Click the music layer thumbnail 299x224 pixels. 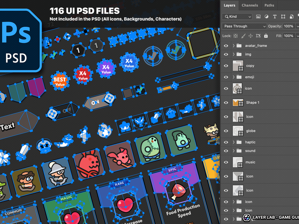pyautogui.click(x=238, y=162)
